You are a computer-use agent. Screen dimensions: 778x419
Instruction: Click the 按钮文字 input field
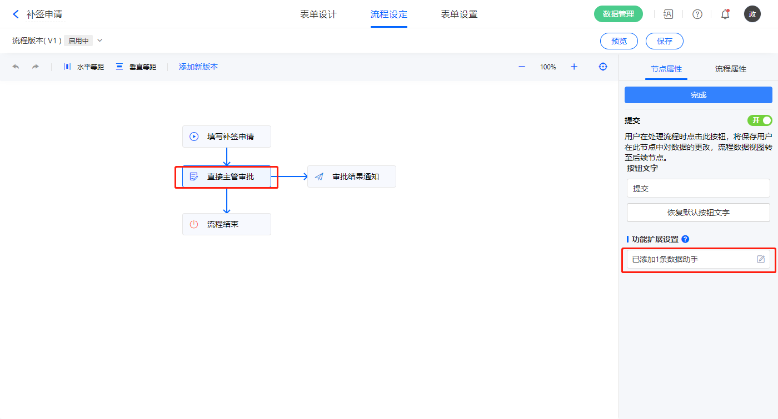(x=698, y=189)
